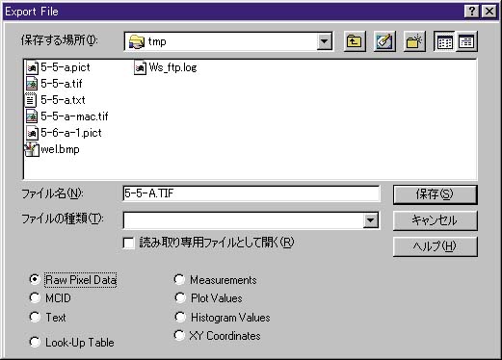Select the 5-5-a.pict file icon
The width and height of the screenshot is (502, 360).
click(x=32, y=67)
